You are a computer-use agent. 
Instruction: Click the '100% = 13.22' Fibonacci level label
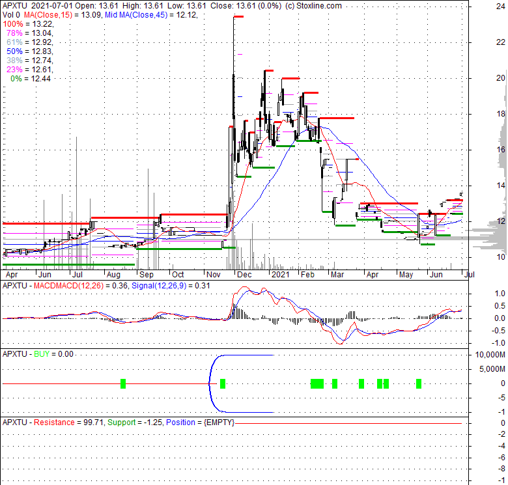[x=28, y=24]
